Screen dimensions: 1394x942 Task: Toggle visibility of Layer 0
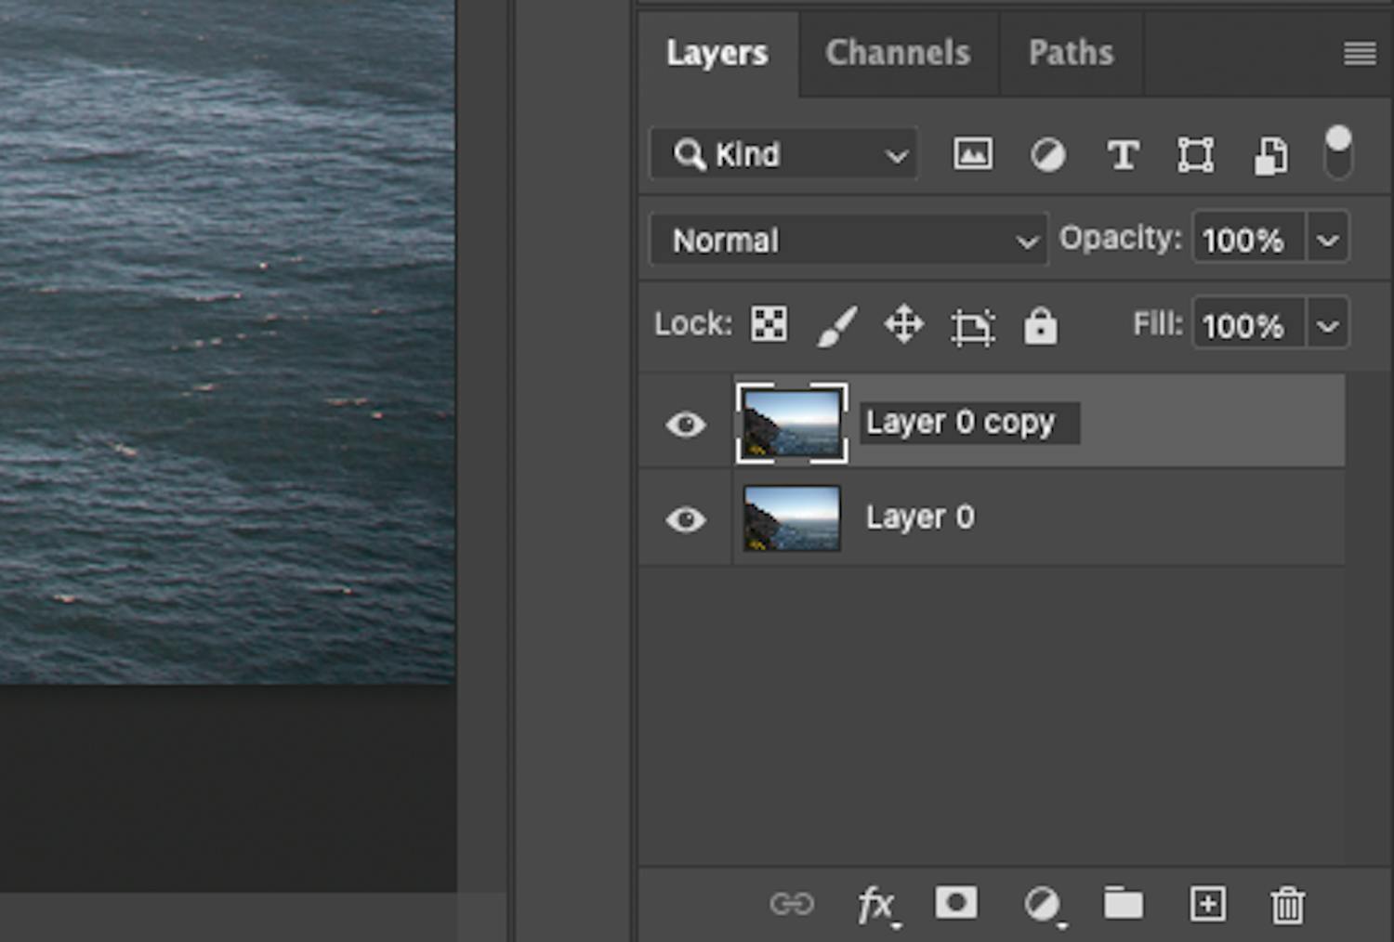[x=686, y=518]
